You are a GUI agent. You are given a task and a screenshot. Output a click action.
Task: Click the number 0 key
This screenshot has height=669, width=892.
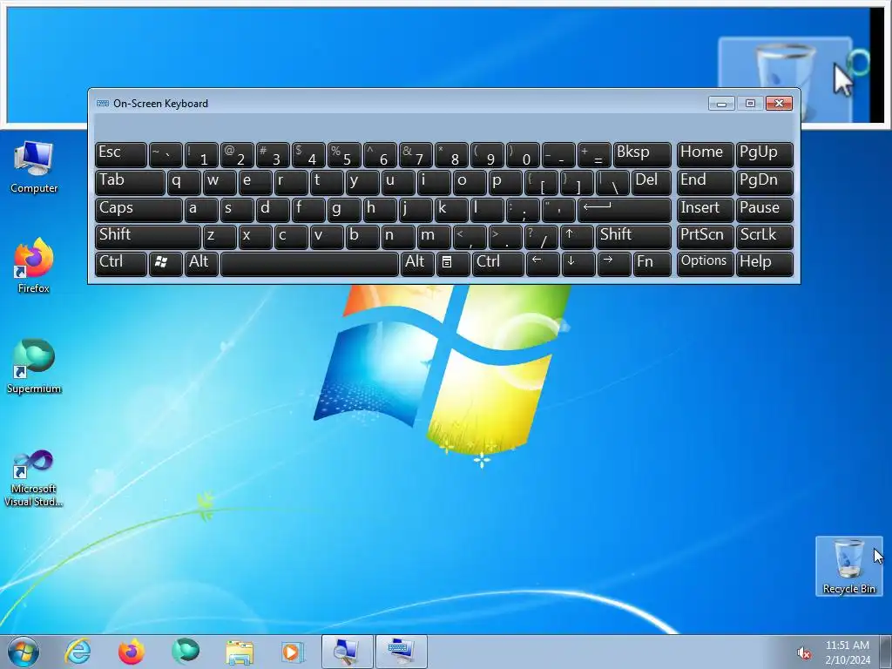point(523,154)
